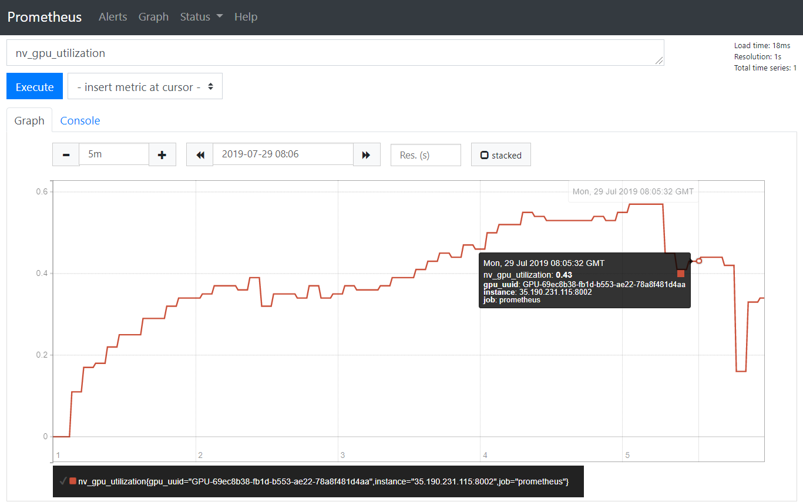803x502 pixels.
Task: Select the Graph tab
Action: (x=29, y=120)
